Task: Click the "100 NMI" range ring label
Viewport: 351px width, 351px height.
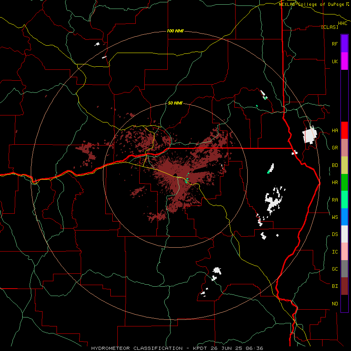Action: tap(175, 31)
